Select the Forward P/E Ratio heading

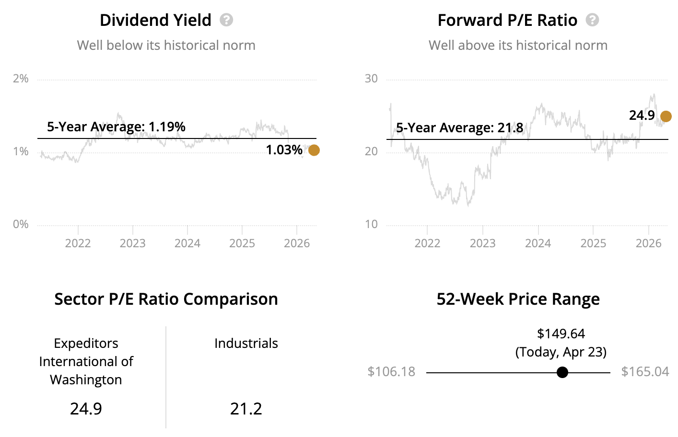pyautogui.click(x=507, y=20)
